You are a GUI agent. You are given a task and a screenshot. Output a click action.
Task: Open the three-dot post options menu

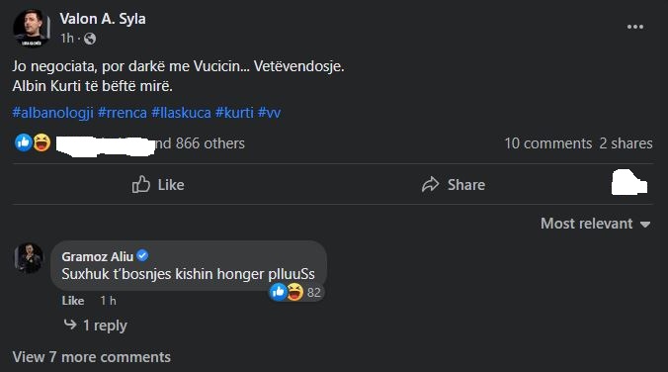[634, 27]
